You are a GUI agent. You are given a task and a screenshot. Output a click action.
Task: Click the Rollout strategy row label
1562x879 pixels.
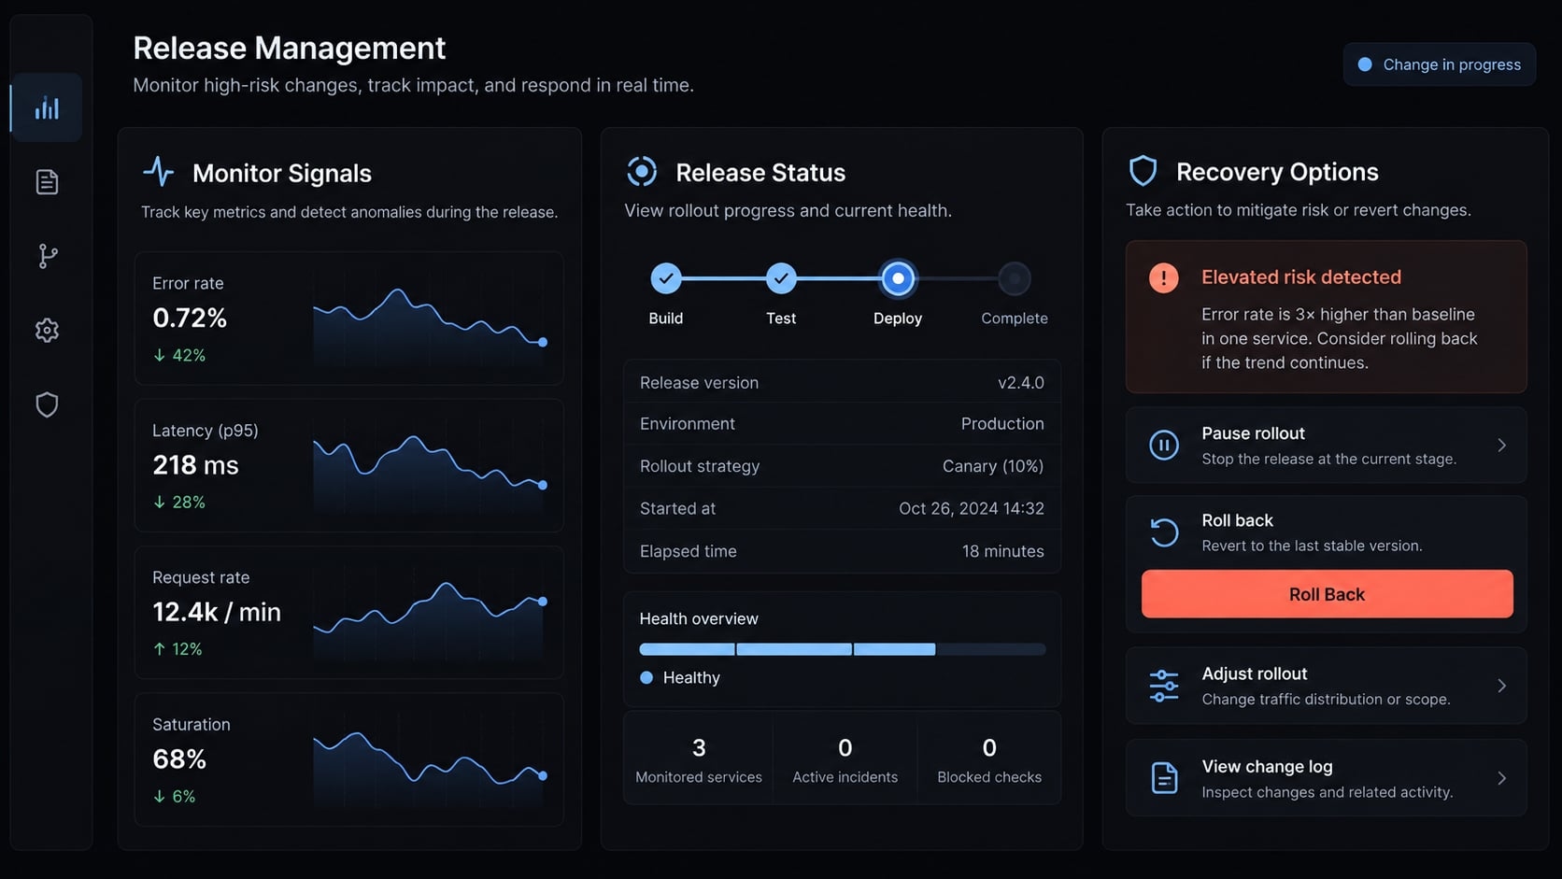[x=699, y=466]
